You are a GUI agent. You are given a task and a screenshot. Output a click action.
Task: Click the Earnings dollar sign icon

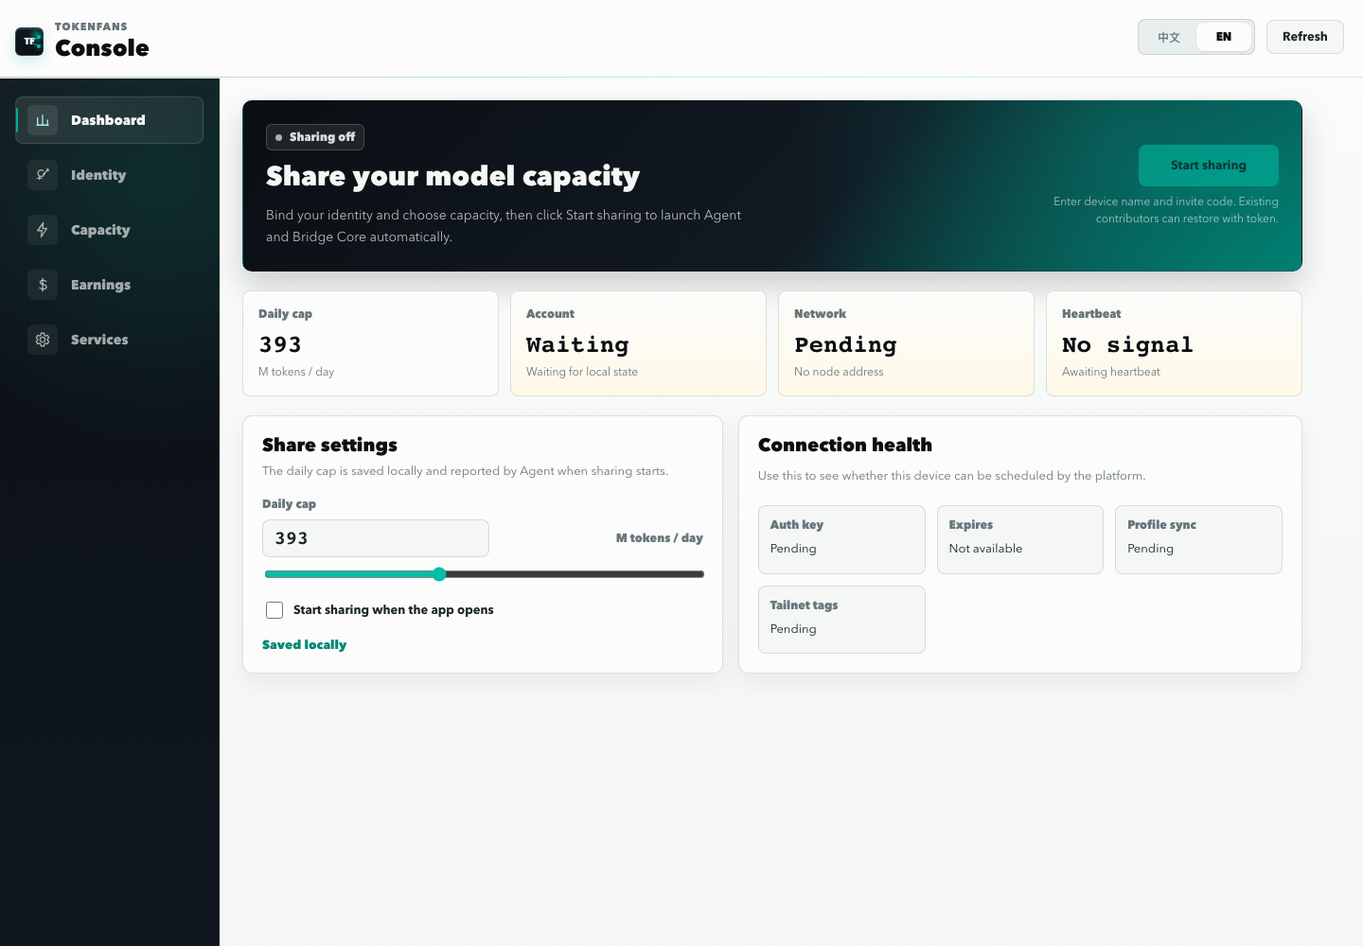tap(43, 285)
